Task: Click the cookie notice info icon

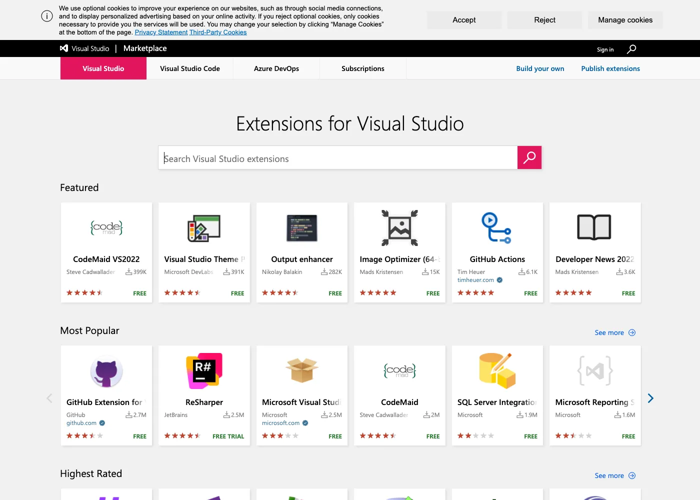Action: tap(47, 16)
